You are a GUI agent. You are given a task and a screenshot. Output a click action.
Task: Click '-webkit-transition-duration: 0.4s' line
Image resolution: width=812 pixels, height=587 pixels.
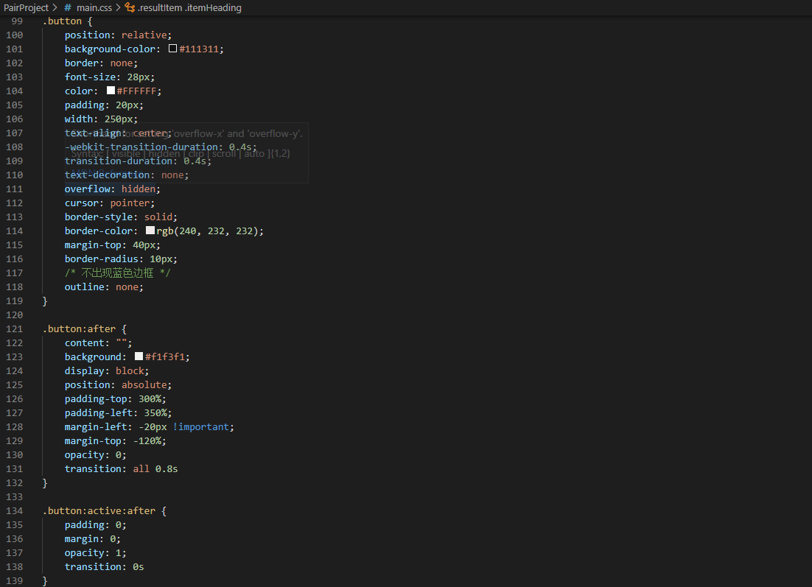[161, 147]
